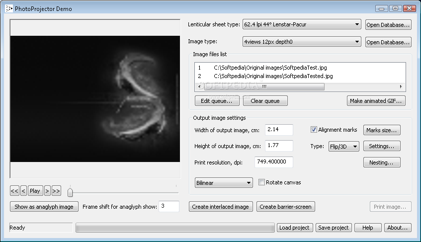Minimize the PhotoProjector window

point(382,8)
